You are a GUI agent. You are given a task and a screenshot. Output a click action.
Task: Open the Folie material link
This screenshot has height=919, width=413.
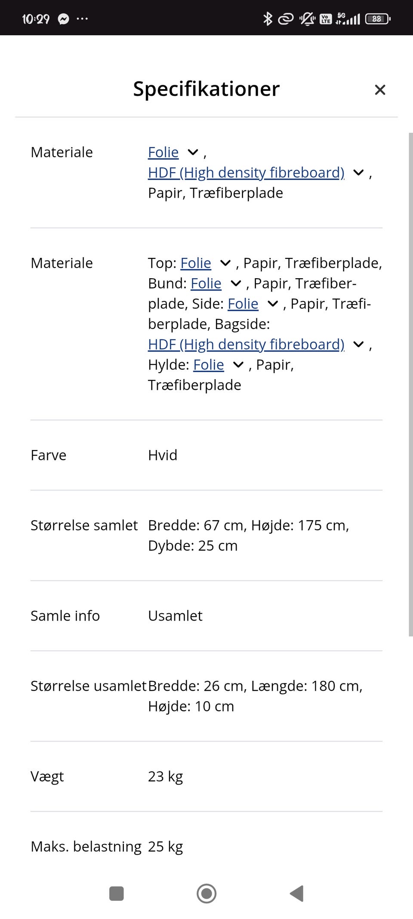coord(163,152)
